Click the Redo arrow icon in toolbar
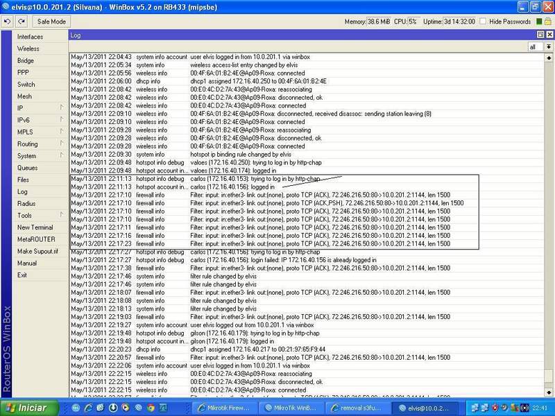This screenshot has width=555, height=416. 22,21
